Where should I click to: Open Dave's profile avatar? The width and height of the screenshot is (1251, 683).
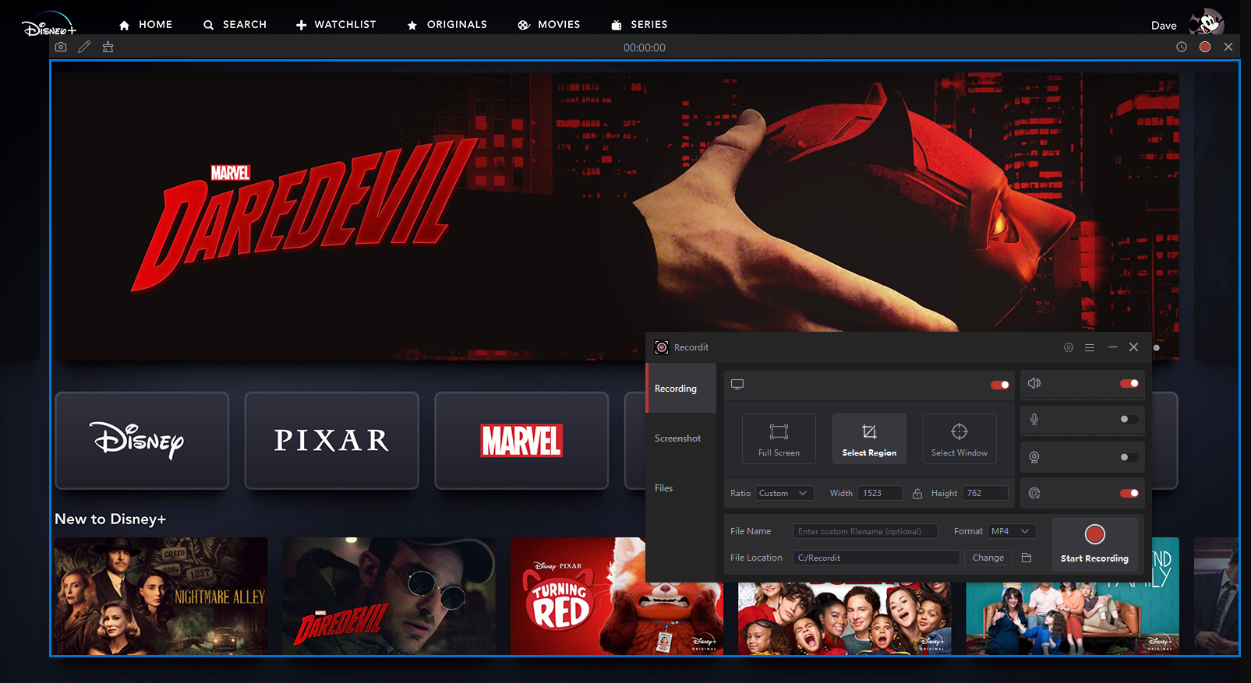1207,22
